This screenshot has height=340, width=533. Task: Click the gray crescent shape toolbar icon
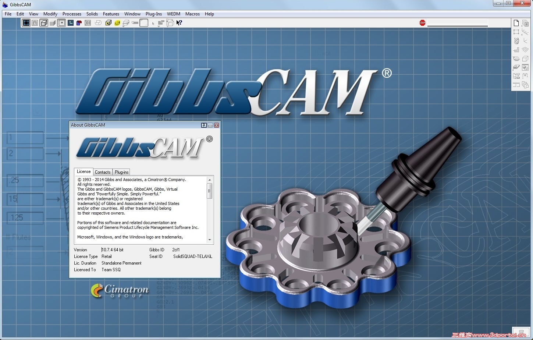(88, 23)
